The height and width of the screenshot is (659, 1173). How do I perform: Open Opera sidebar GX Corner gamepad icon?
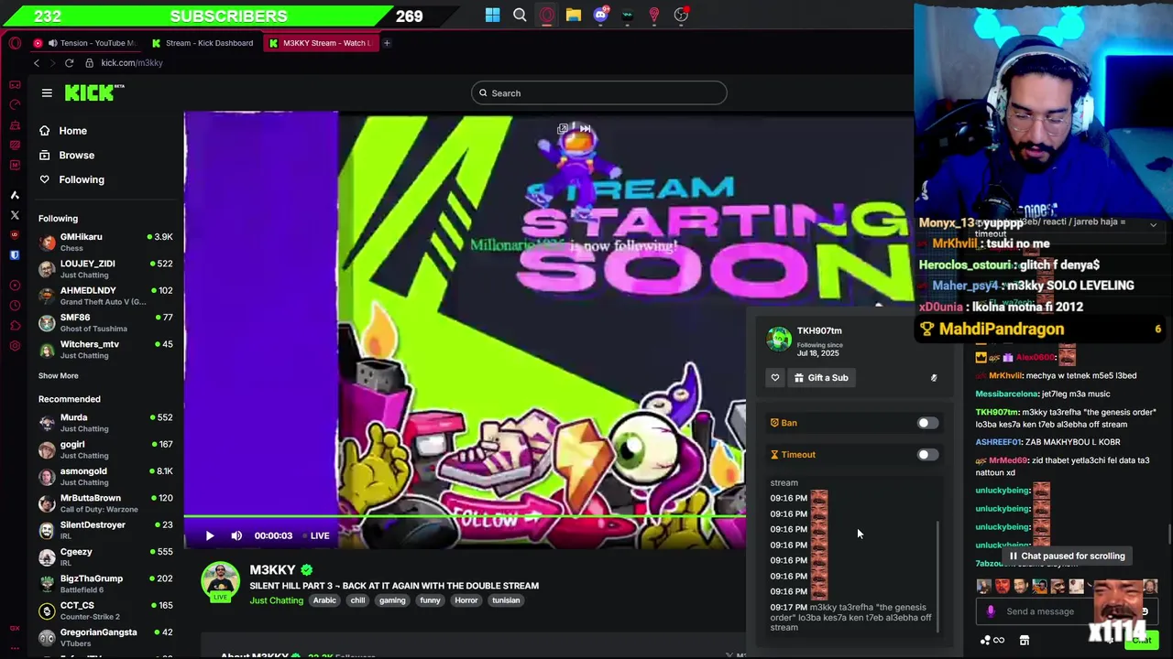pos(15,84)
